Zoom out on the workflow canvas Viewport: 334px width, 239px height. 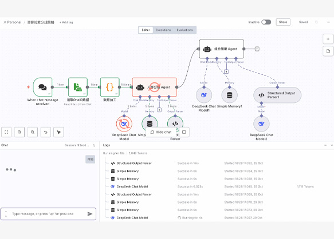click(33, 132)
